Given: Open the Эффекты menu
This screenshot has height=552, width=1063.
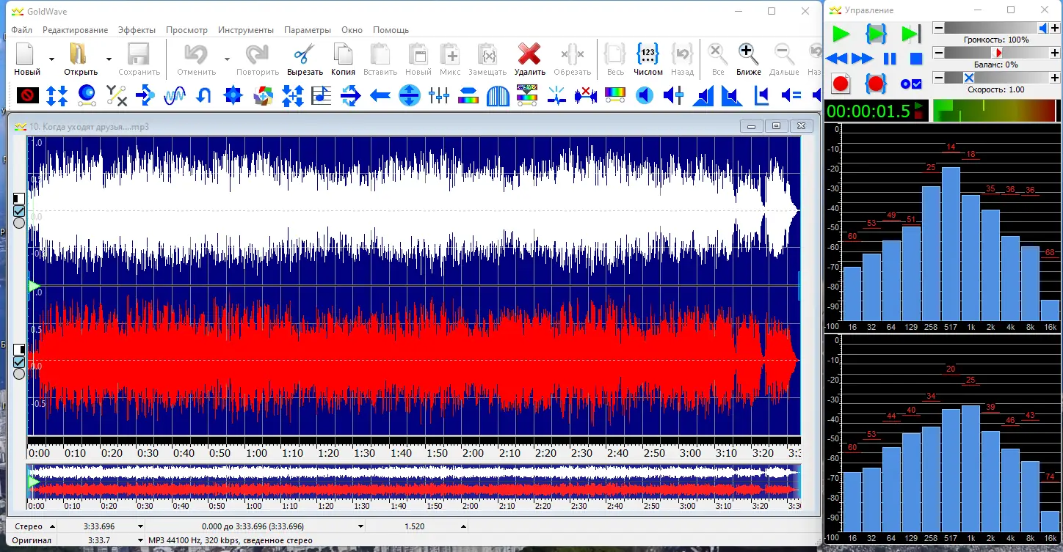Looking at the screenshot, I should point(137,30).
